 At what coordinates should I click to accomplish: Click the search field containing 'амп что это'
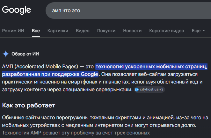tap(128, 11)
